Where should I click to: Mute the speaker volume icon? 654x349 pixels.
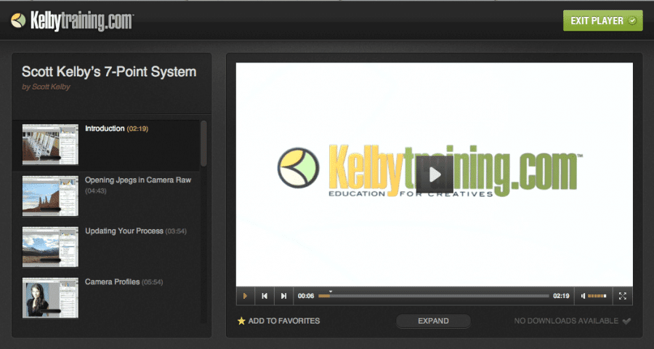click(583, 296)
